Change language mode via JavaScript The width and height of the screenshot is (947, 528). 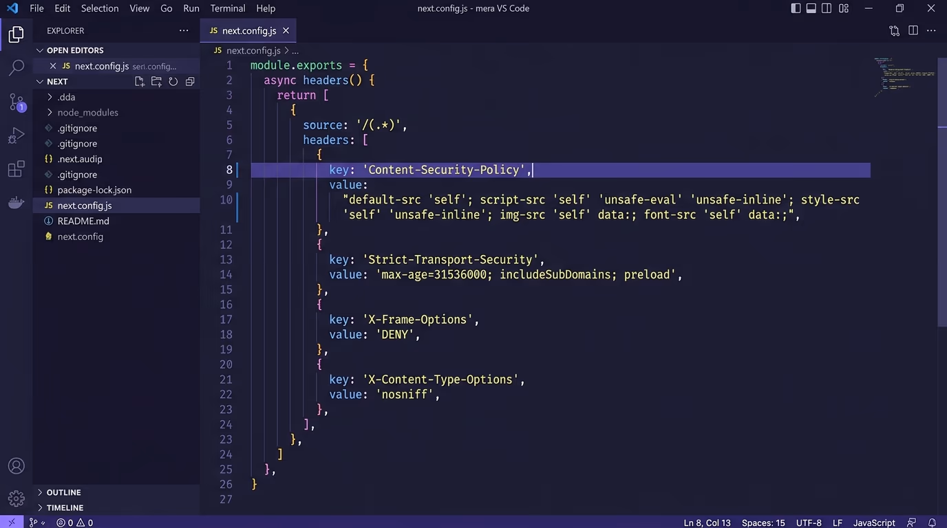[x=874, y=522]
